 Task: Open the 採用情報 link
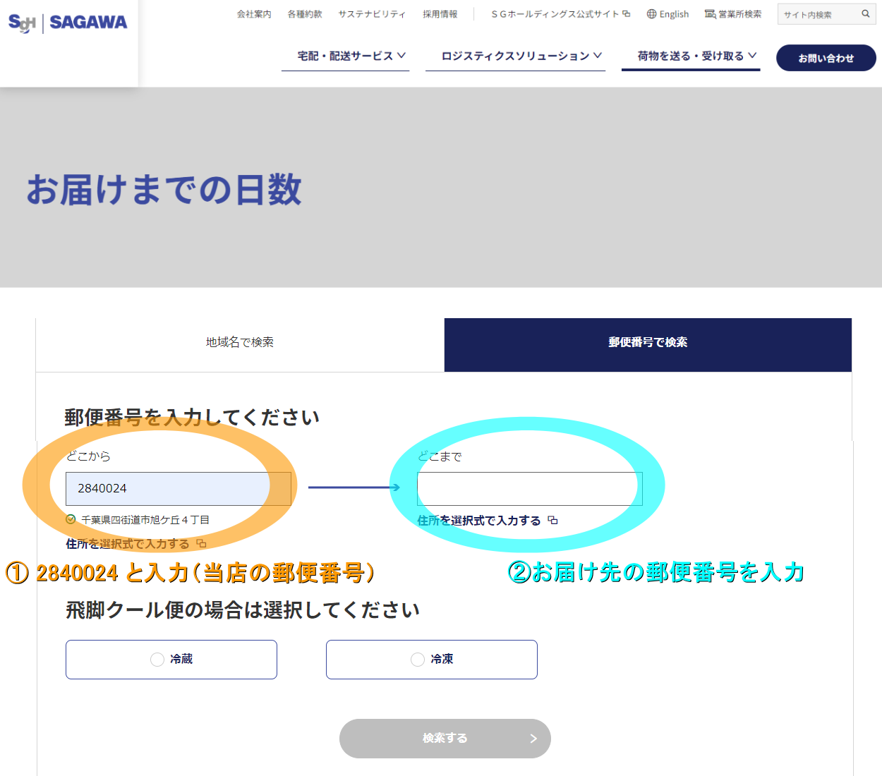pos(440,14)
